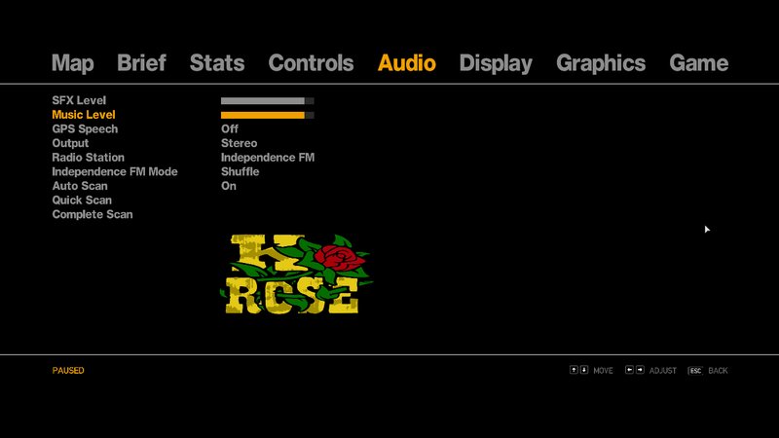Select the highlighted Audio tab

407,62
